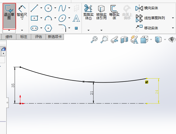Click the Zoom to Area icon
The height and width of the screenshot is (134, 176).
pos(104,40)
